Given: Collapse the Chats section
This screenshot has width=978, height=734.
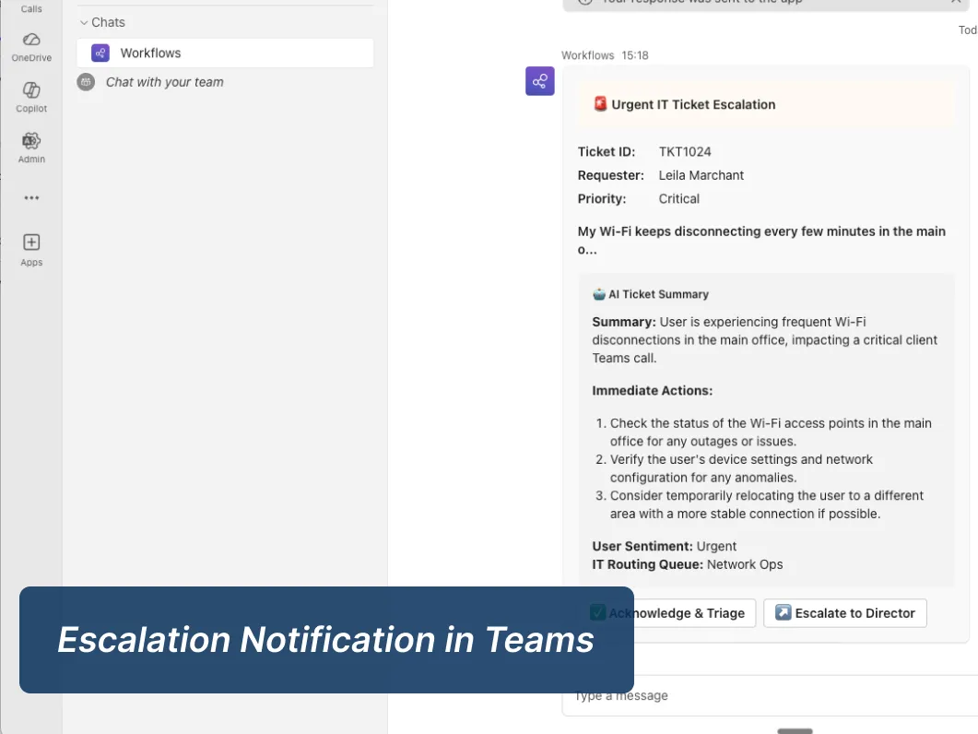Looking at the screenshot, I should [84, 22].
